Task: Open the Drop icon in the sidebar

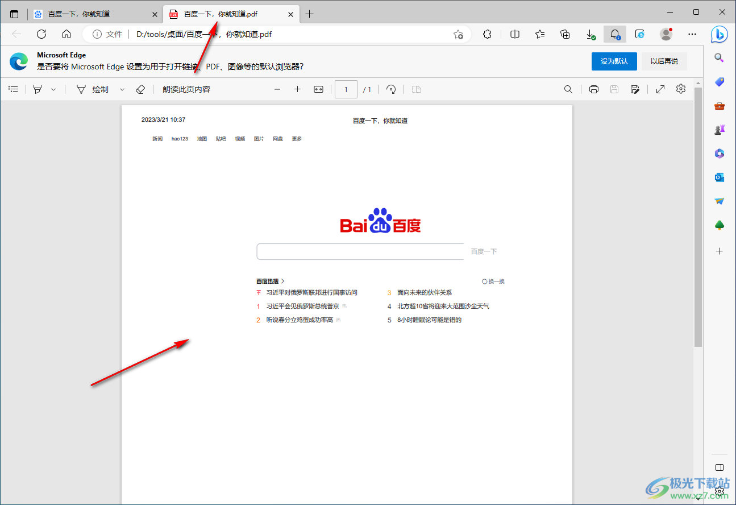Action: 719,201
